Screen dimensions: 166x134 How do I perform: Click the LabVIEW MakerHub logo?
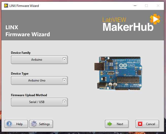(x=131, y=23)
